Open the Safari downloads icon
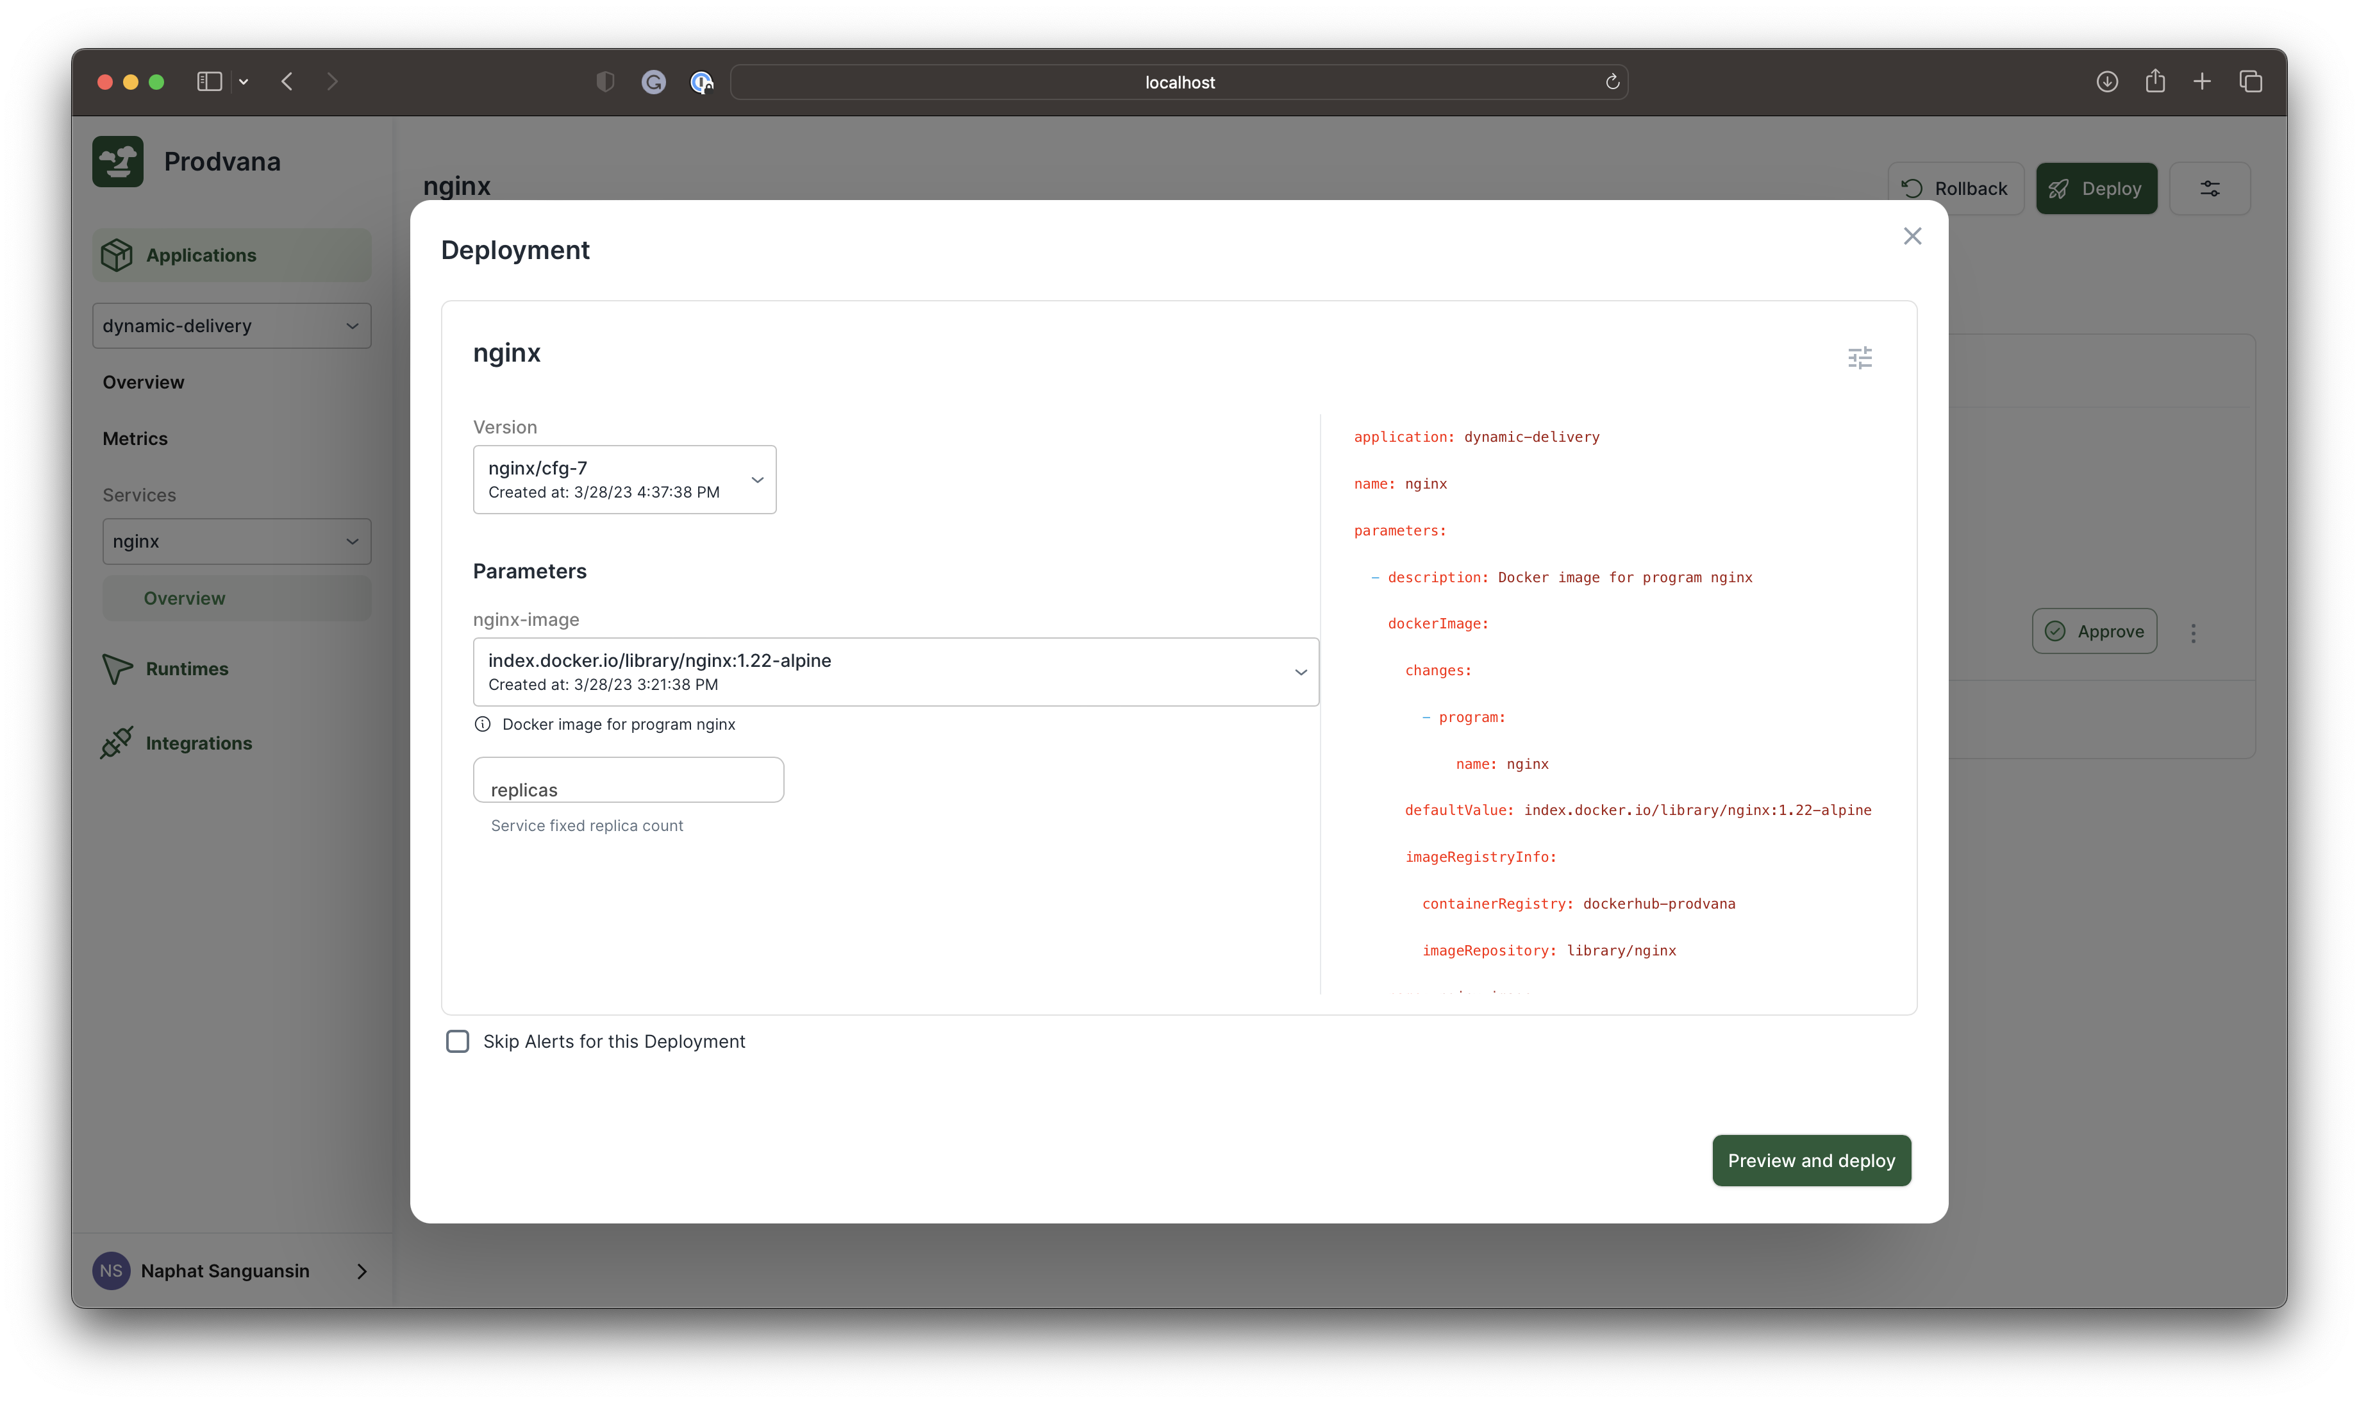This screenshot has height=1403, width=2359. [2106, 82]
